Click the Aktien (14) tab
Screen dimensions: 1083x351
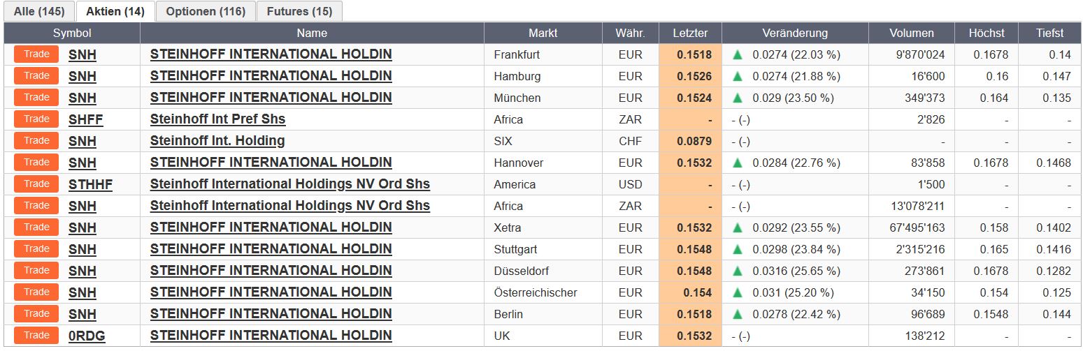click(115, 11)
